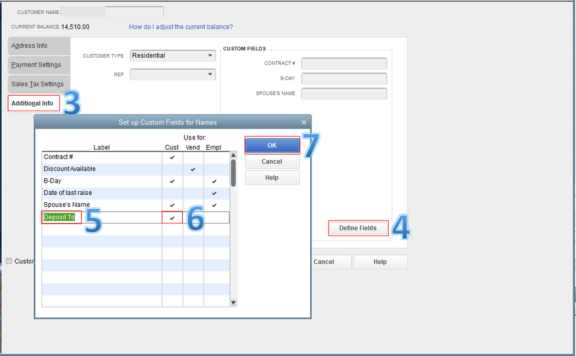Click the Empl cell for Deposit To
Screen dimensions: 576x356
(x=217, y=218)
